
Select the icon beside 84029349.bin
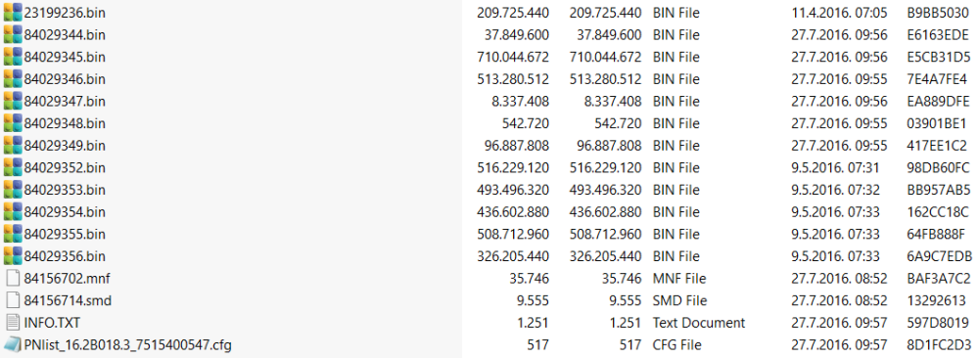coord(13,146)
